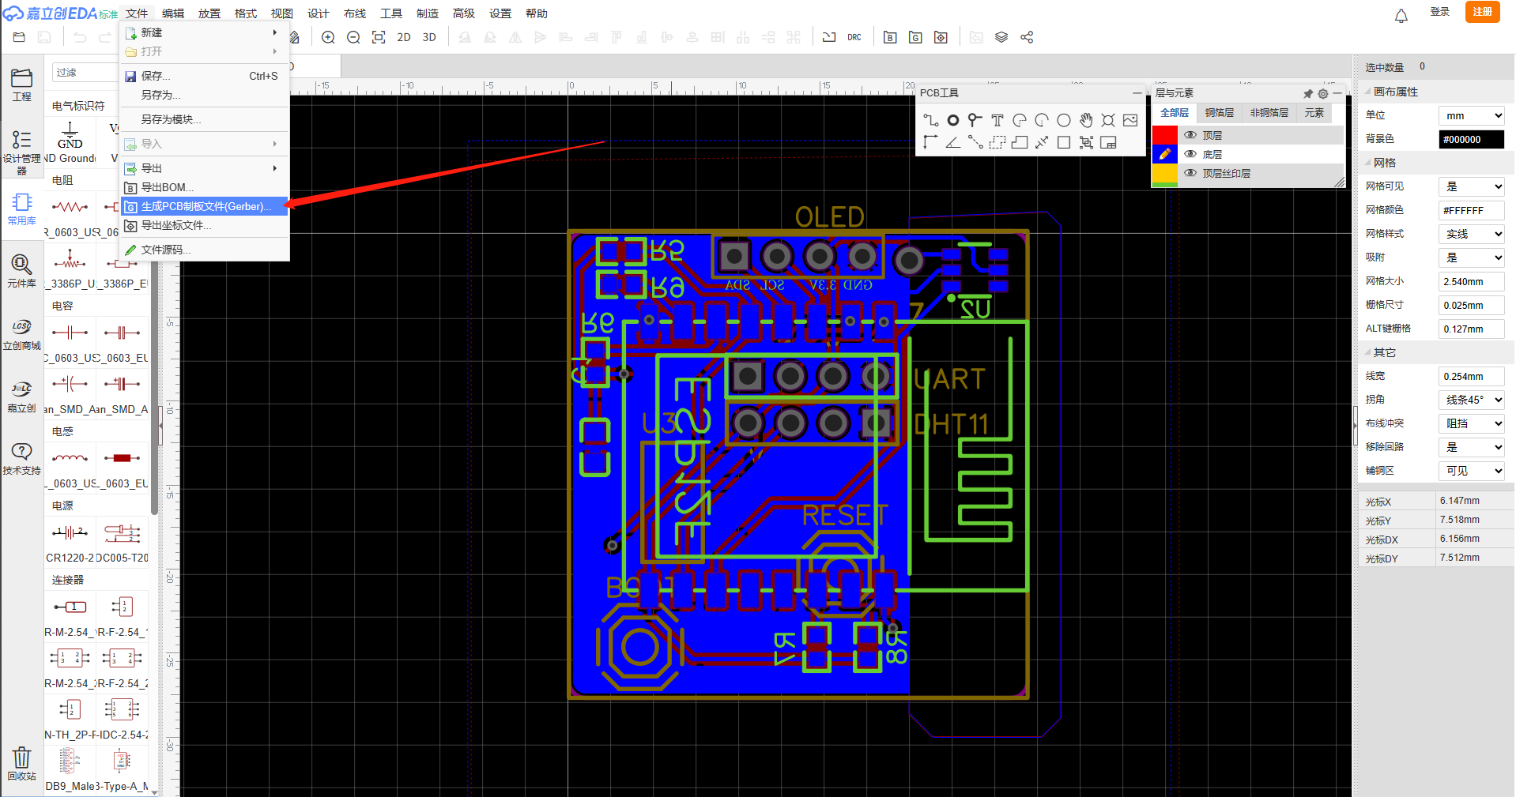Select the Track routing tool
This screenshot has width=1516, height=797.
pos(930,120)
